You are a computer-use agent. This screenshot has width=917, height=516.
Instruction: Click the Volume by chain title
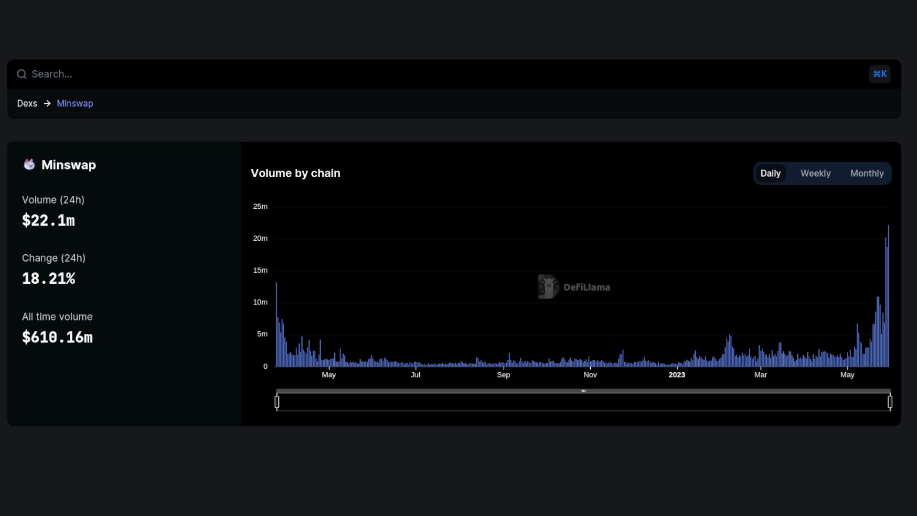tap(296, 173)
